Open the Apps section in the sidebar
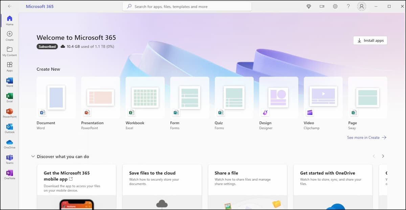The image size is (406, 210). click(x=9, y=65)
